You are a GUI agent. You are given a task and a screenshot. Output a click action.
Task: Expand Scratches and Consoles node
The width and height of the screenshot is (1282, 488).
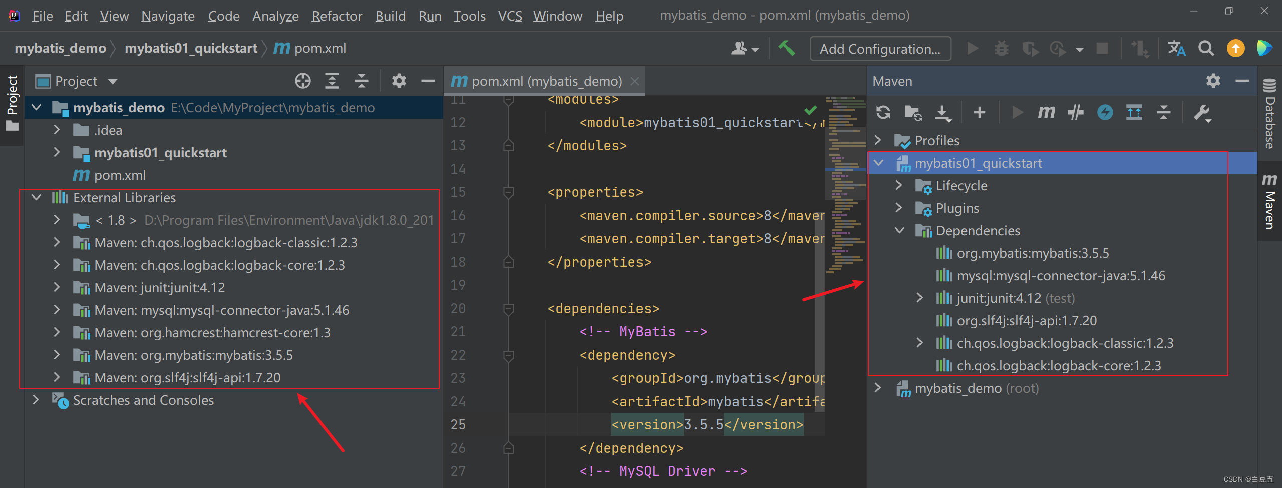(x=36, y=400)
